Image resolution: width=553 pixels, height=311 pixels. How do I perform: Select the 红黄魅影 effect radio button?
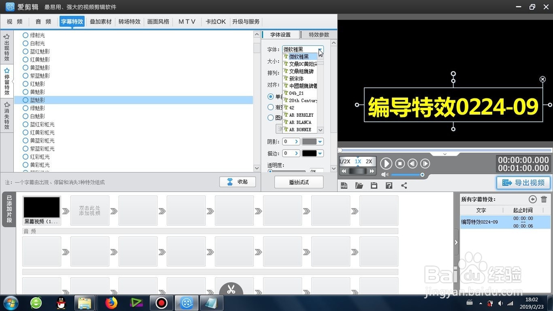click(25, 60)
